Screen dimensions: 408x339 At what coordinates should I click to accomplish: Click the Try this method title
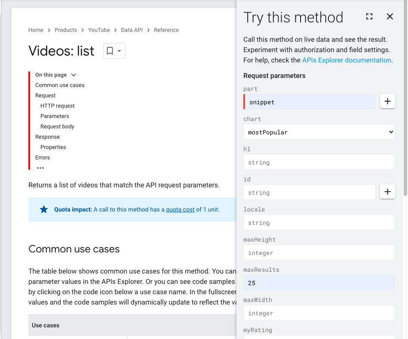(293, 18)
